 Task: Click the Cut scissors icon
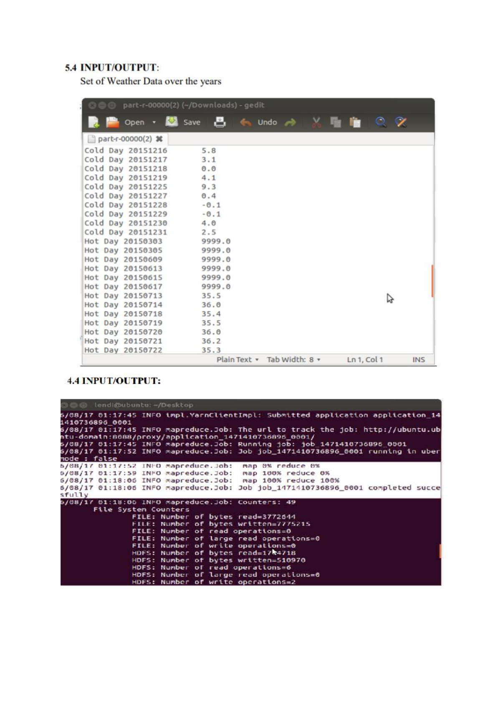tap(316, 122)
